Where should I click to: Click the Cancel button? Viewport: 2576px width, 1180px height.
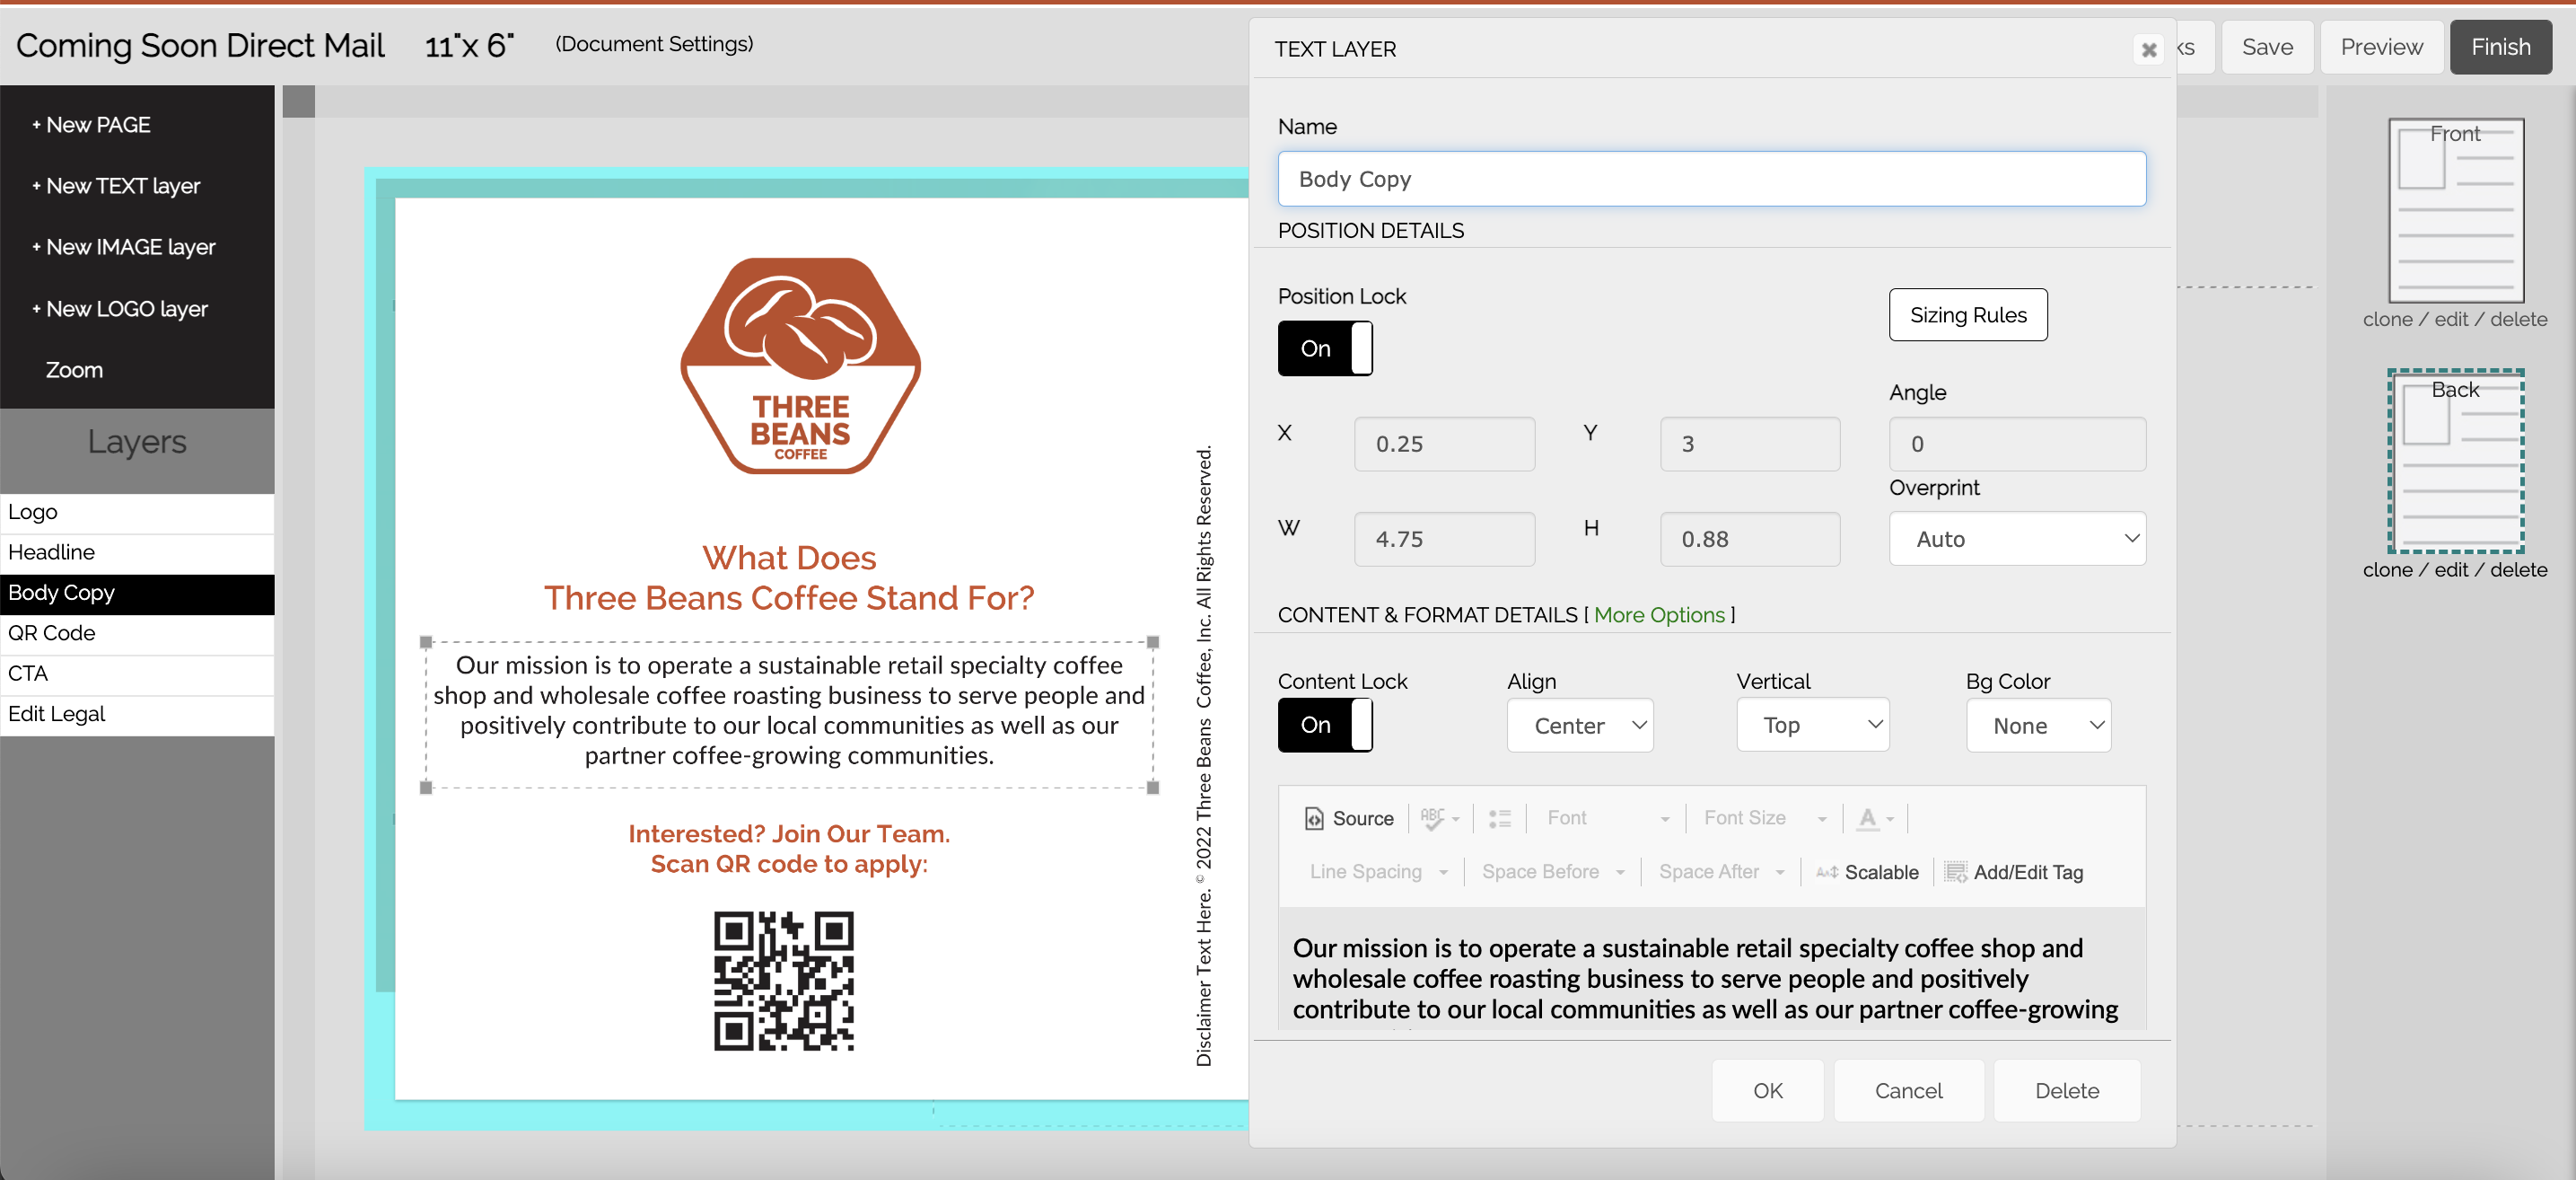click(1908, 1090)
